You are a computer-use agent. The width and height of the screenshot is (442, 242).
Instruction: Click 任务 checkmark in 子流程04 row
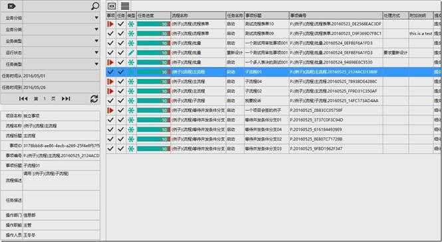click(121, 82)
